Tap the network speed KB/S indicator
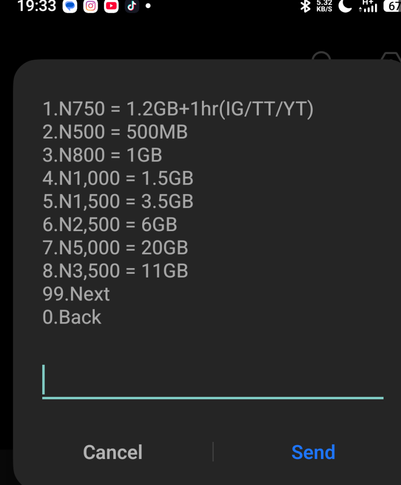Viewport: 401px width, 485px height. pos(324,6)
